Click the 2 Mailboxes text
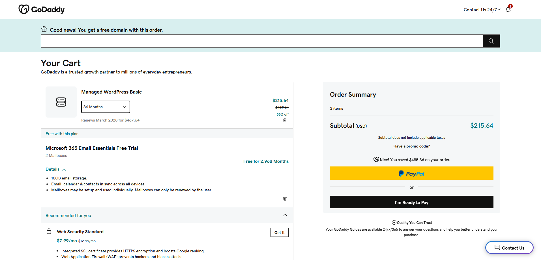 56,155
